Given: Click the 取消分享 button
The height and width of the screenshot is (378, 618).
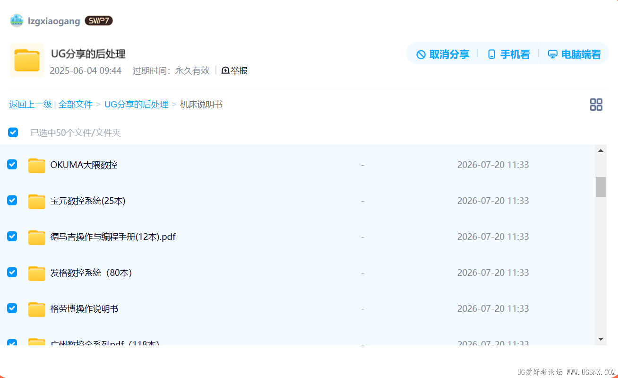Looking at the screenshot, I should [x=443, y=54].
